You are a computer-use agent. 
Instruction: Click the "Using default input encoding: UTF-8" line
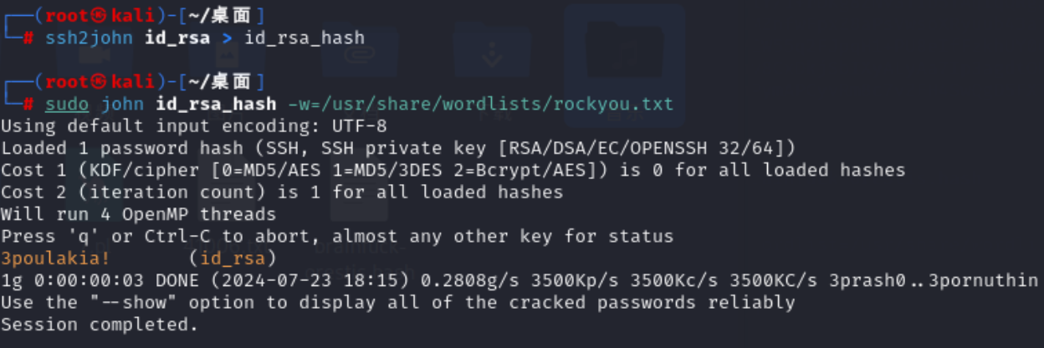click(x=194, y=127)
